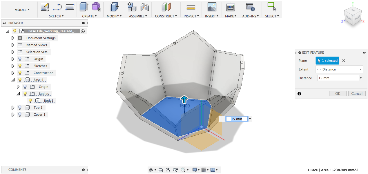Select the Create Sketch tool icon
The height and width of the screenshot is (174, 368).
(45, 7)
